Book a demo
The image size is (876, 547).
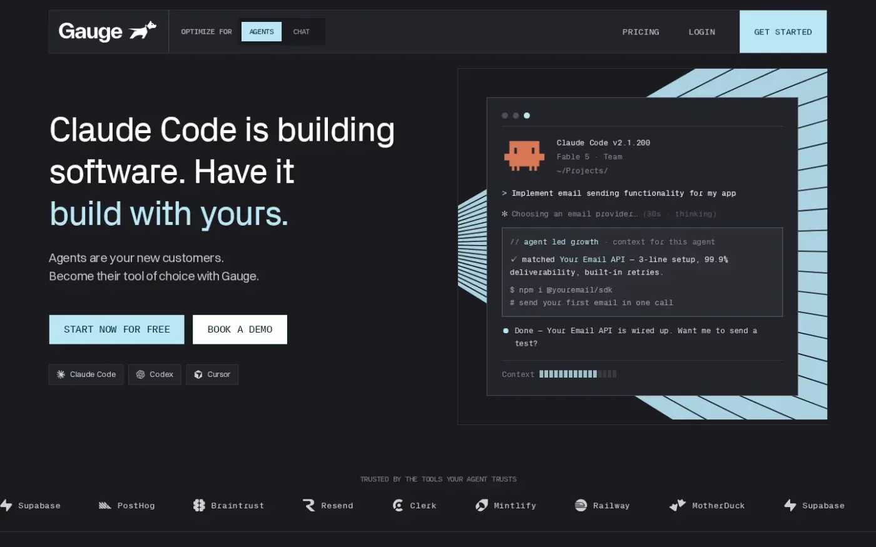click(x=240, y=329)
